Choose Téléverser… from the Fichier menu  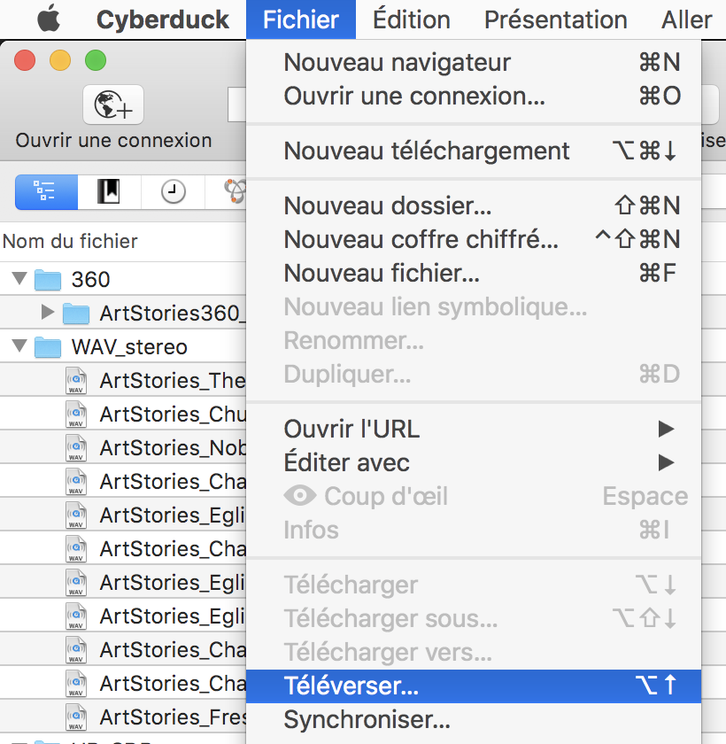(x=351, y=685)
